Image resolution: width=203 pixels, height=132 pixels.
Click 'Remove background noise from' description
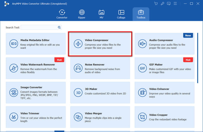102,71
